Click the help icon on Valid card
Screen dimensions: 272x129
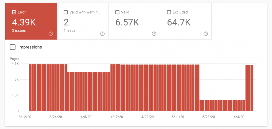154,34
